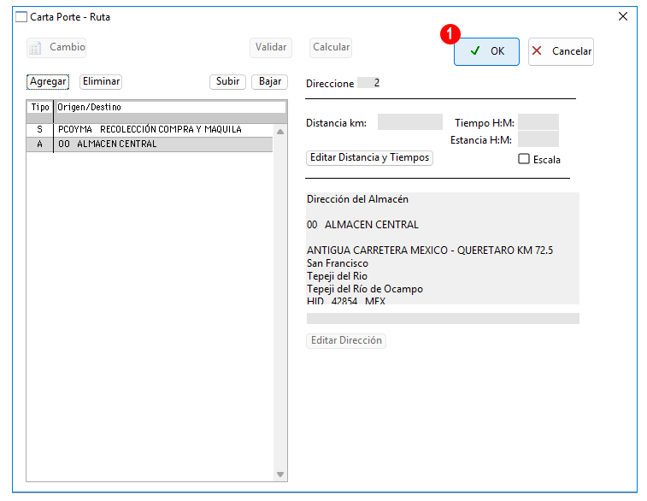647x501 pixels.
Task: Click the red X icon on Cancelar
Action: point(537,50)
